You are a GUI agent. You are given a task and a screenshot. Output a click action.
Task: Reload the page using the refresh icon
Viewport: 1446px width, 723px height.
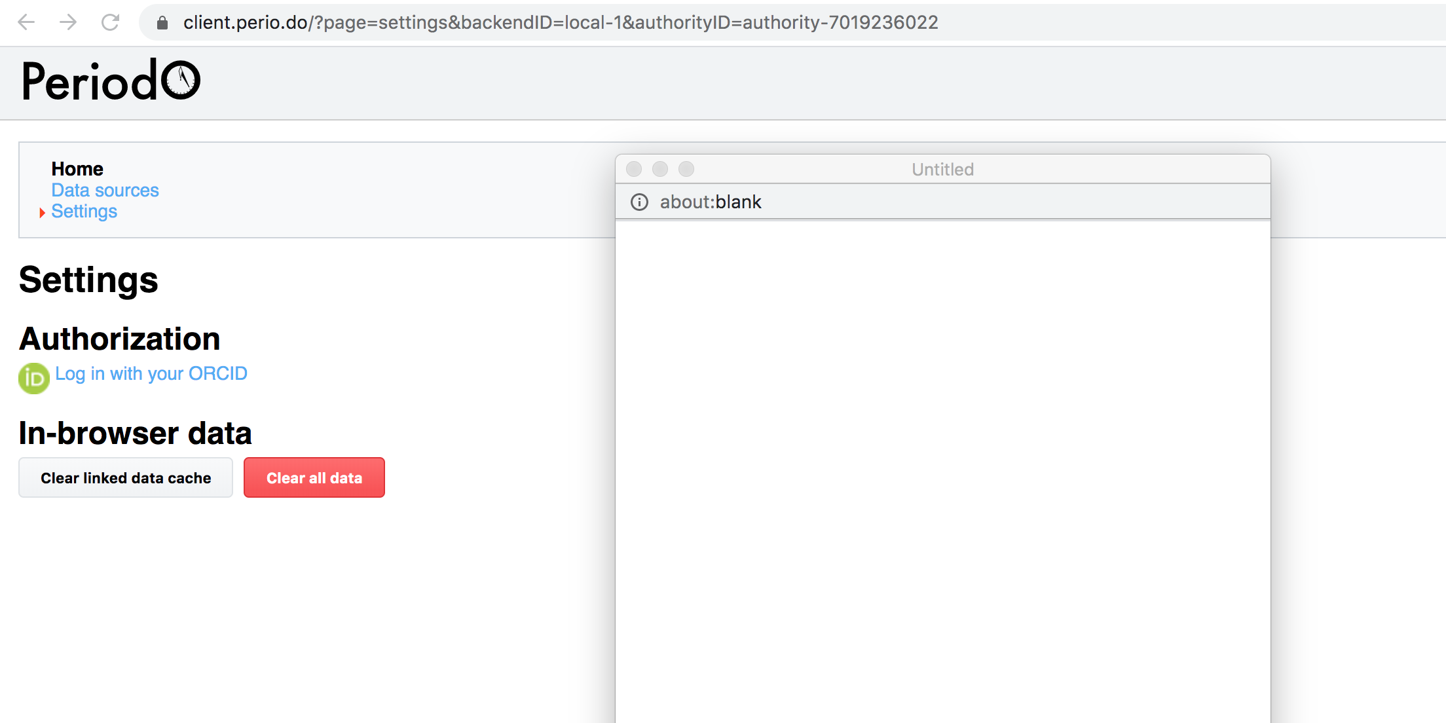109,22
